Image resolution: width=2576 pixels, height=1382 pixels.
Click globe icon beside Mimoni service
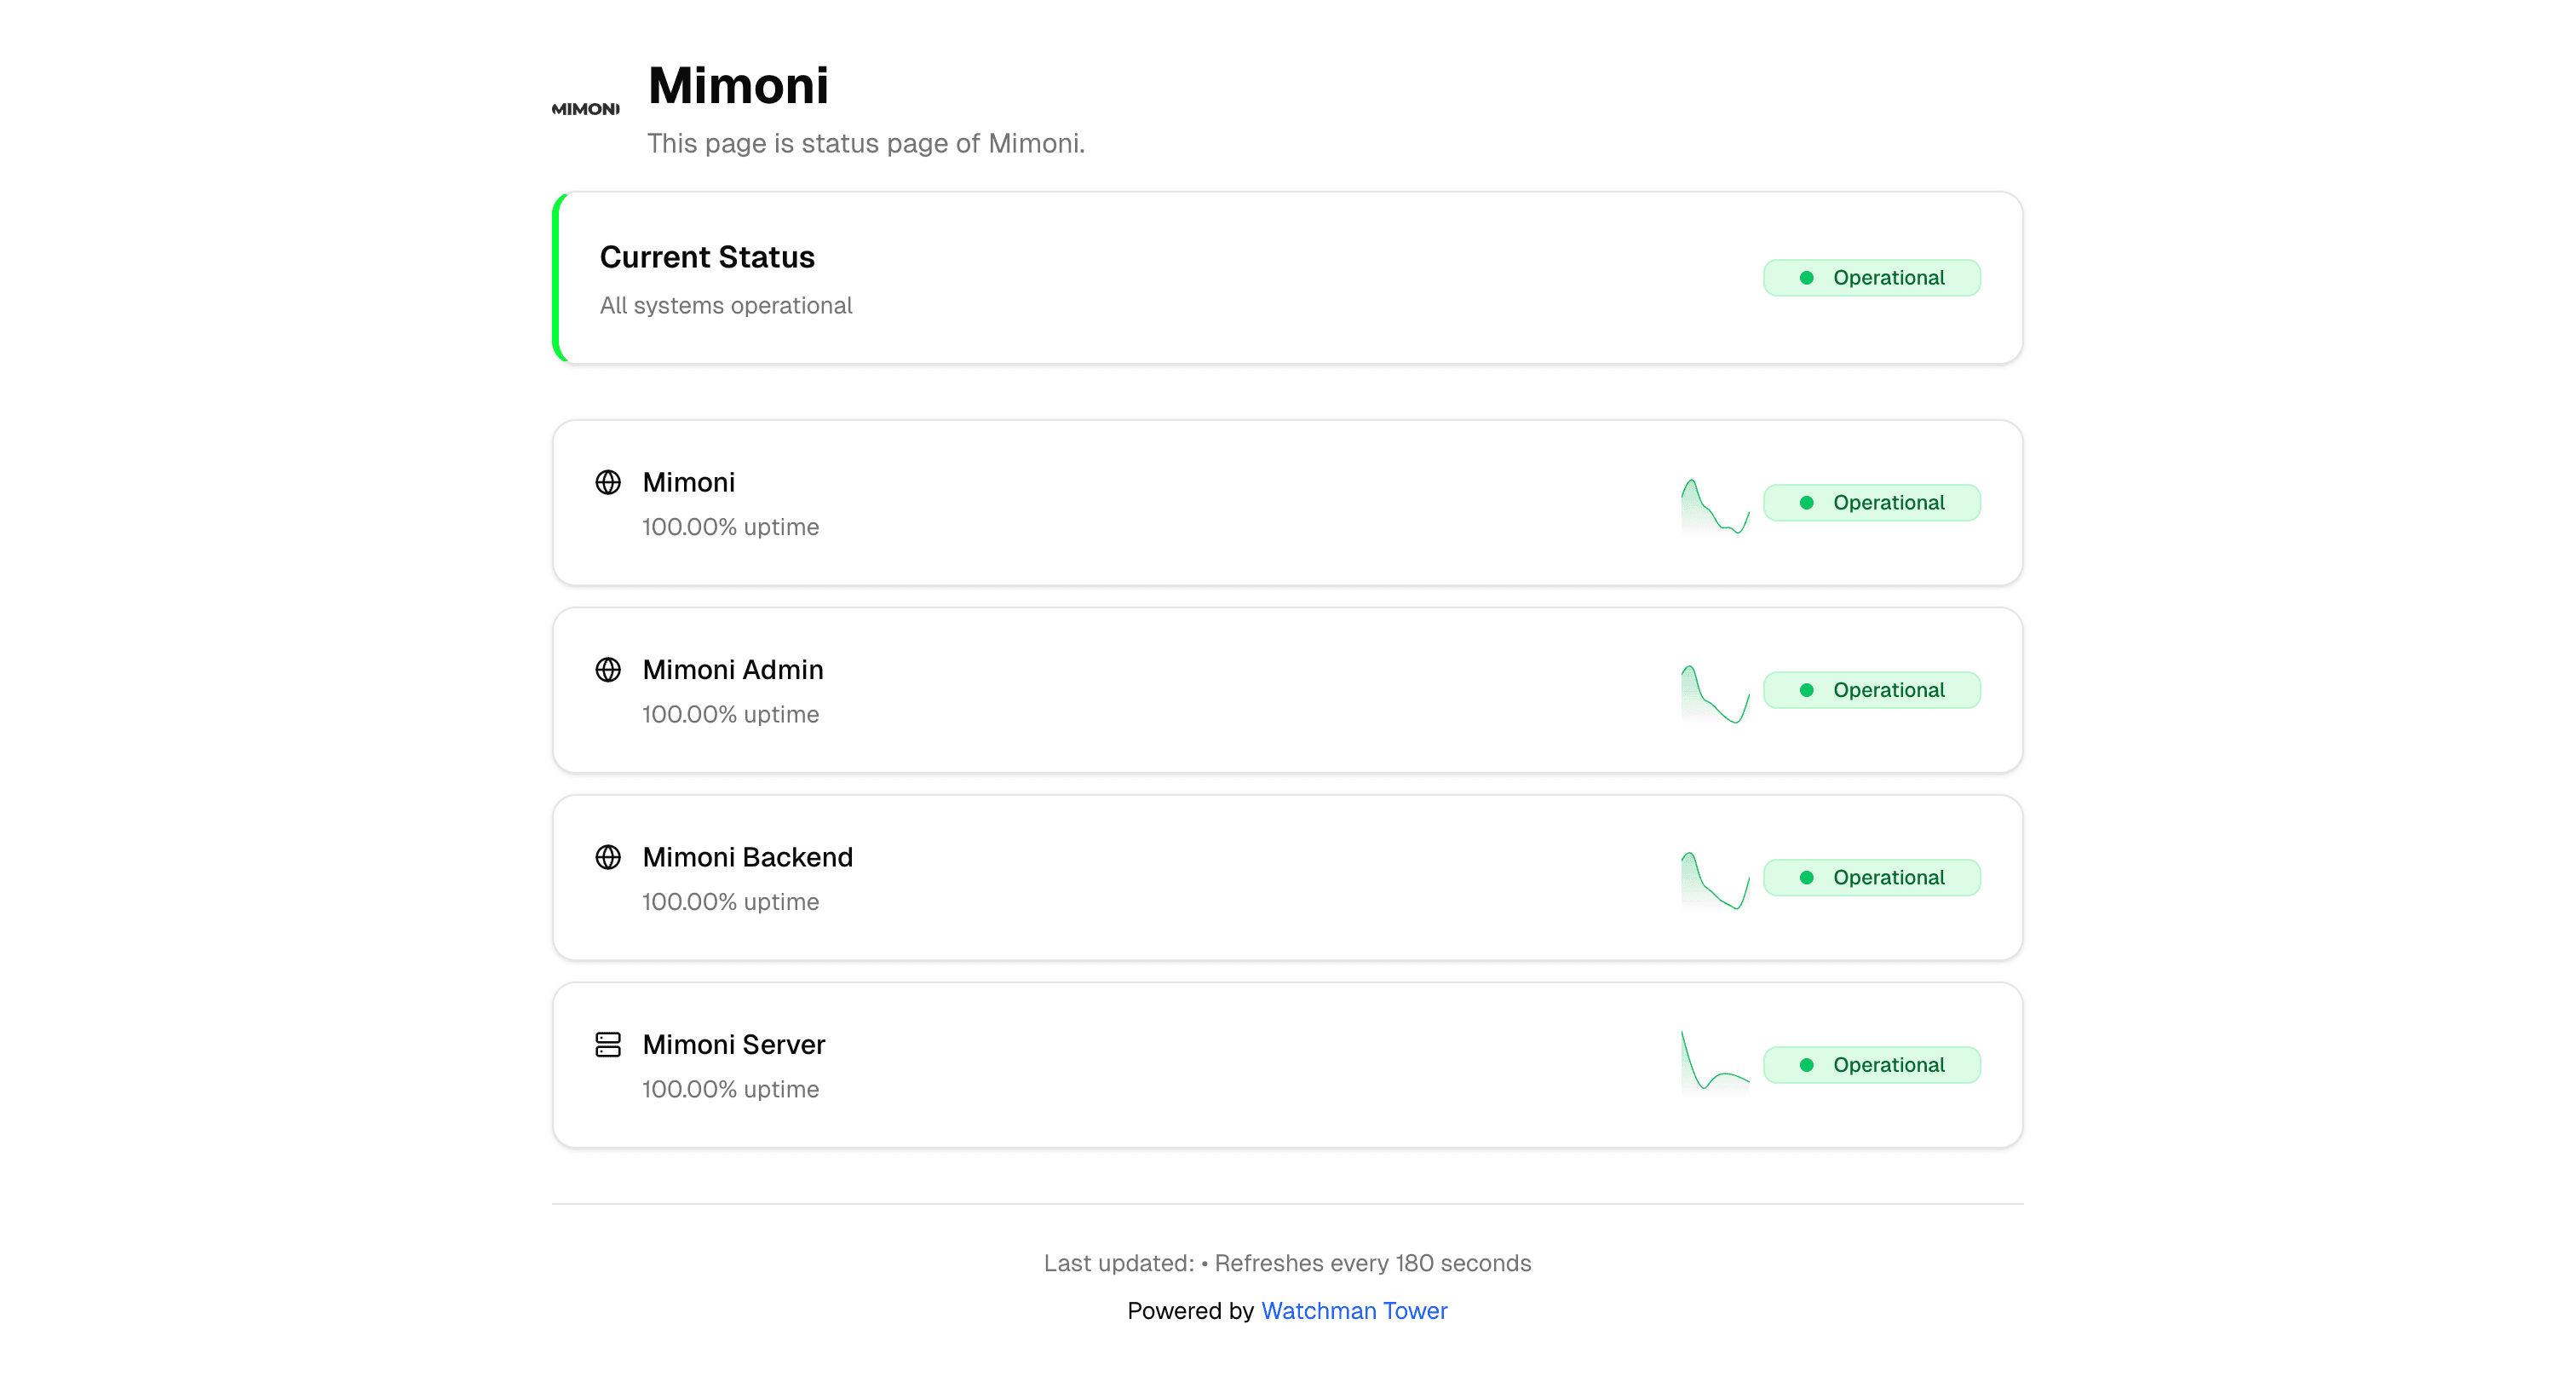(608, 482)
